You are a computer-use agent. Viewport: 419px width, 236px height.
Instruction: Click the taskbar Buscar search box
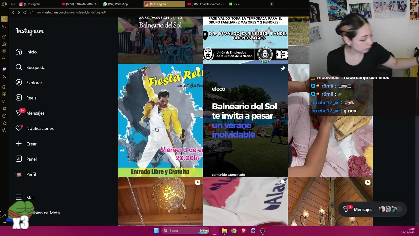[186, 231]
